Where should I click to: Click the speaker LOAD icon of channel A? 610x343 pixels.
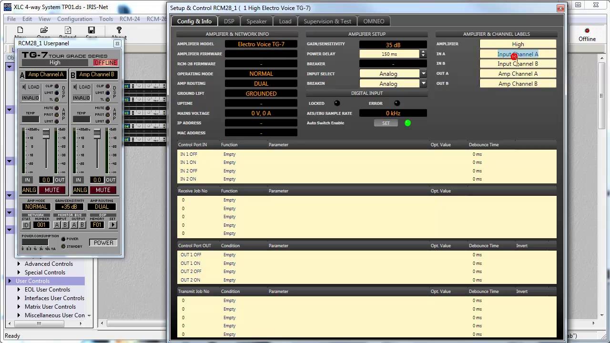25,87
